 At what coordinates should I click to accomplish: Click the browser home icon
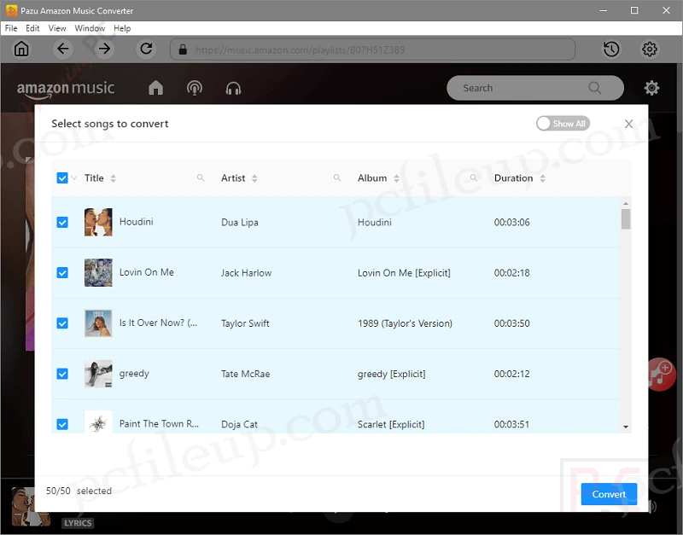[x=21, y=49]
